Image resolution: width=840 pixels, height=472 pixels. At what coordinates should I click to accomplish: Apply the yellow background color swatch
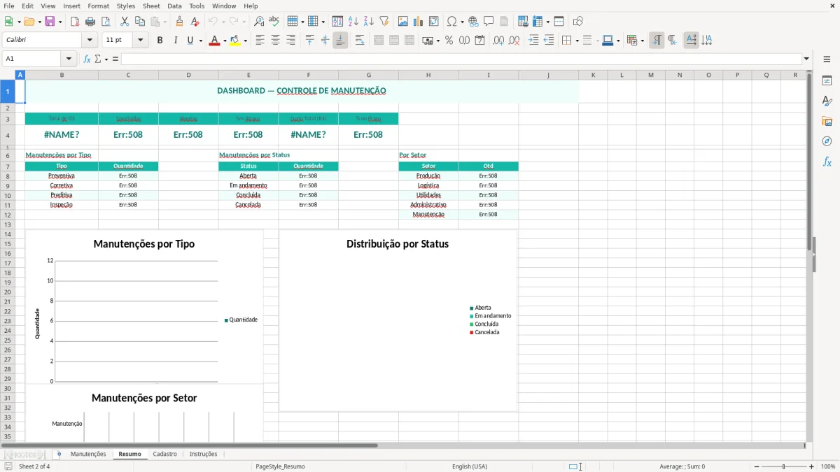(x=234, y=41)
